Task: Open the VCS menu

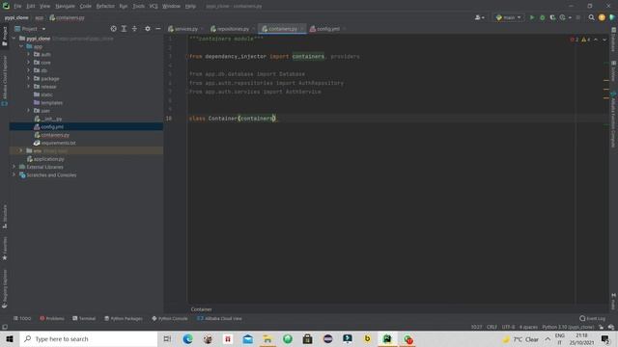Action: pyautogui.click(x=154, y=7)
